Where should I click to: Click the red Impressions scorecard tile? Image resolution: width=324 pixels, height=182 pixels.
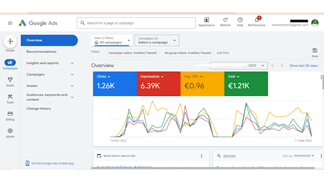[x=159, y=84]
